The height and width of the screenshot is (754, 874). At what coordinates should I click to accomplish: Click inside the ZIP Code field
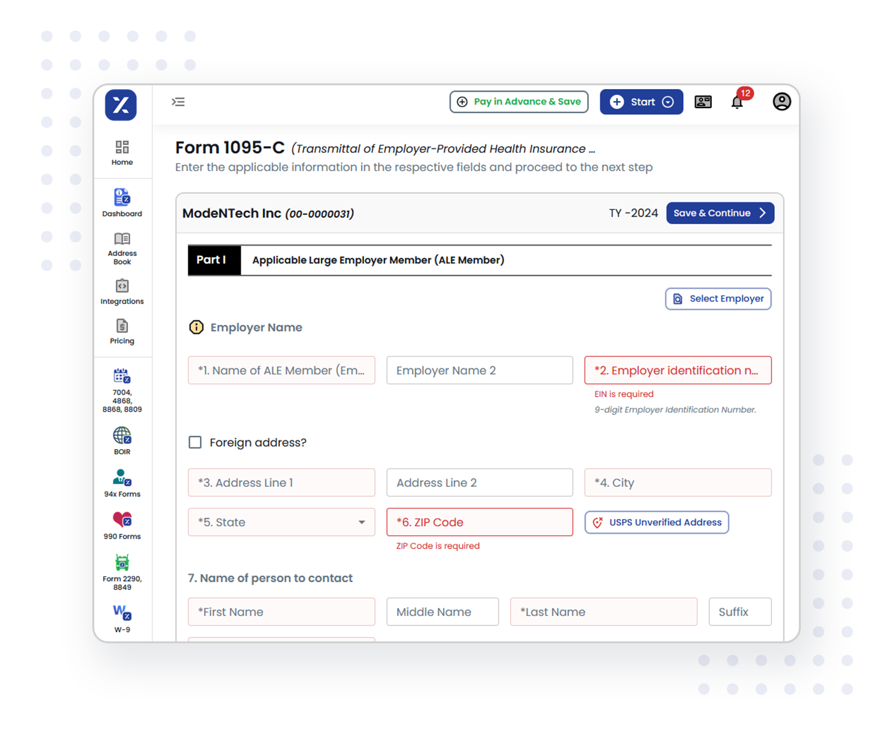tap(479, 522)
